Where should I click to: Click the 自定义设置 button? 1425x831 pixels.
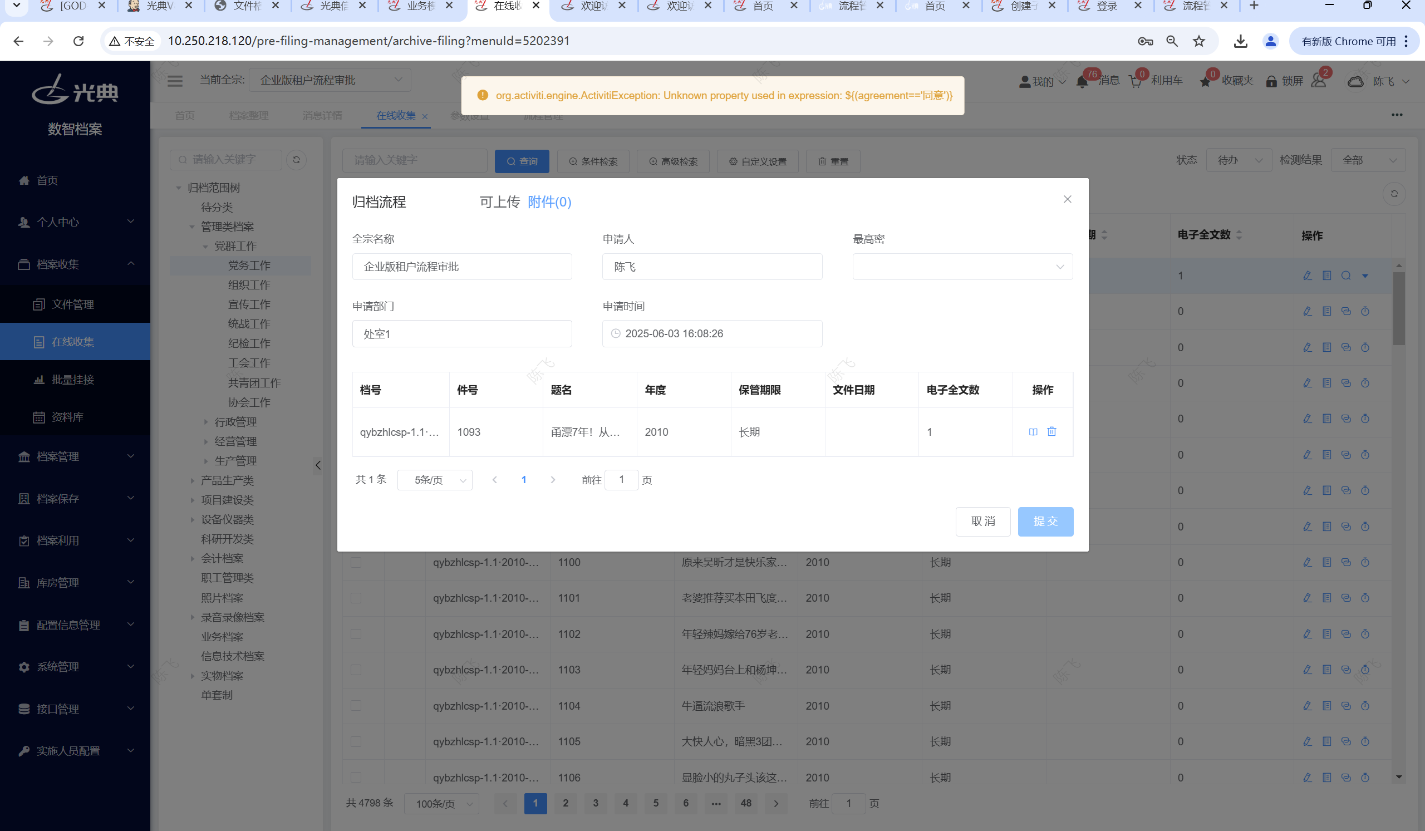point(757,161)
